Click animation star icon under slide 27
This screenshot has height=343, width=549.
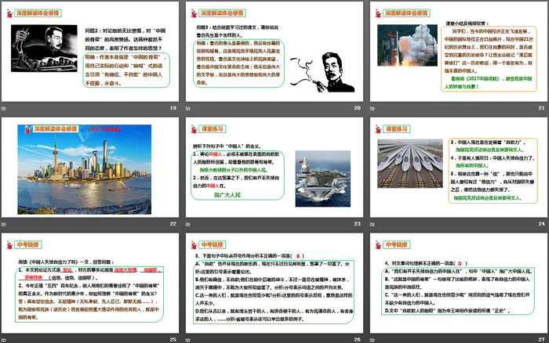373,340
